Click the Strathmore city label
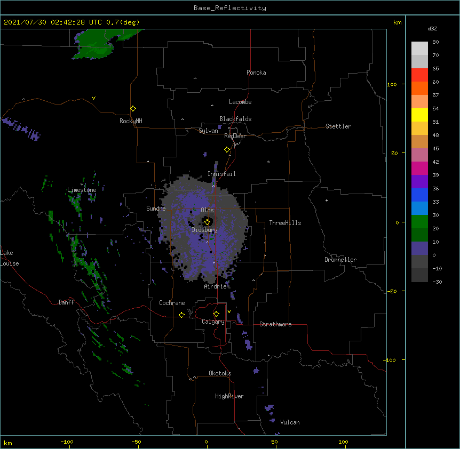460x449 pixels. pyautogui.click(x=275, y=324)
